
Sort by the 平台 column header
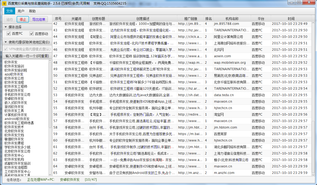tap(261, 19)
